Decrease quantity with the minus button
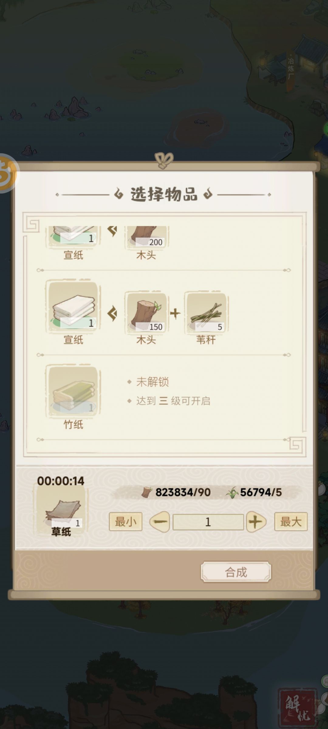This screenshot has width=328, height=729. pos(160,522)
